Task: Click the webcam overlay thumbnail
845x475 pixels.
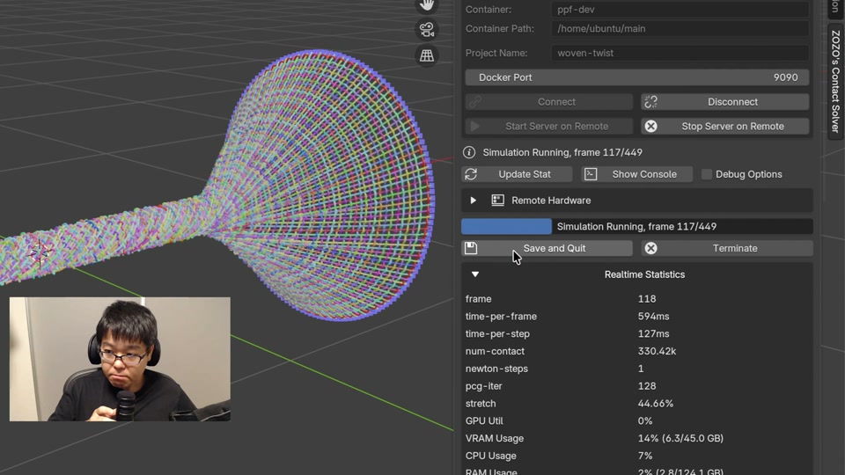Action: click(120, 359)
